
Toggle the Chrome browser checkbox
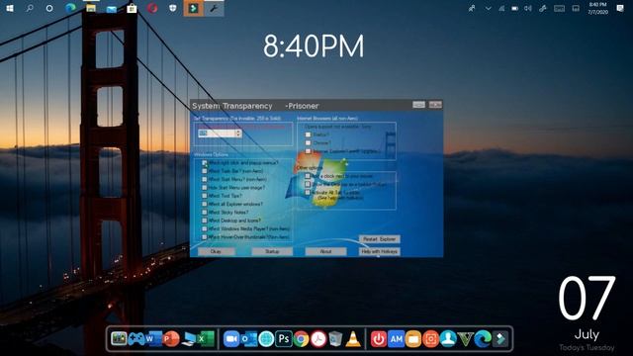coord(308,142)
